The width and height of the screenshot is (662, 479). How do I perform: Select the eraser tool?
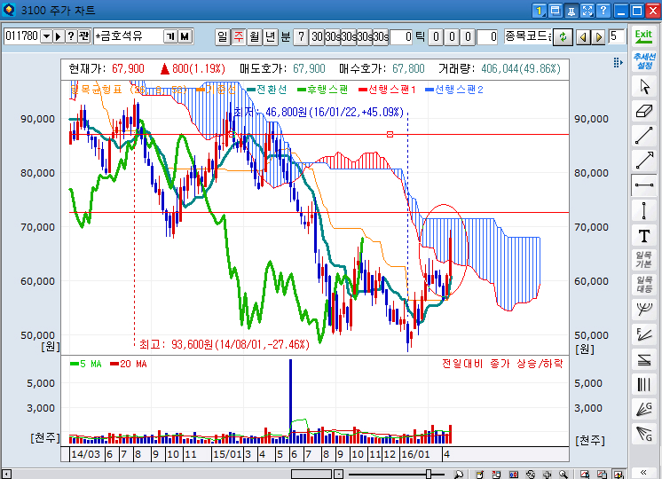644,111
